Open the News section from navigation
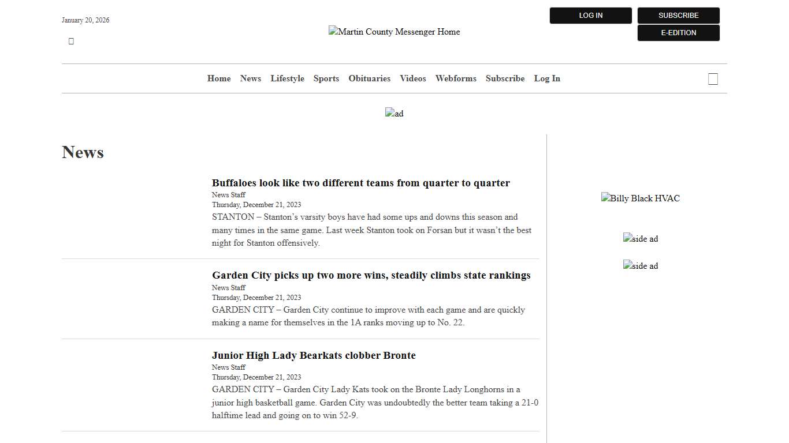The height and width of the screenshot is (443, 789). 250,78
